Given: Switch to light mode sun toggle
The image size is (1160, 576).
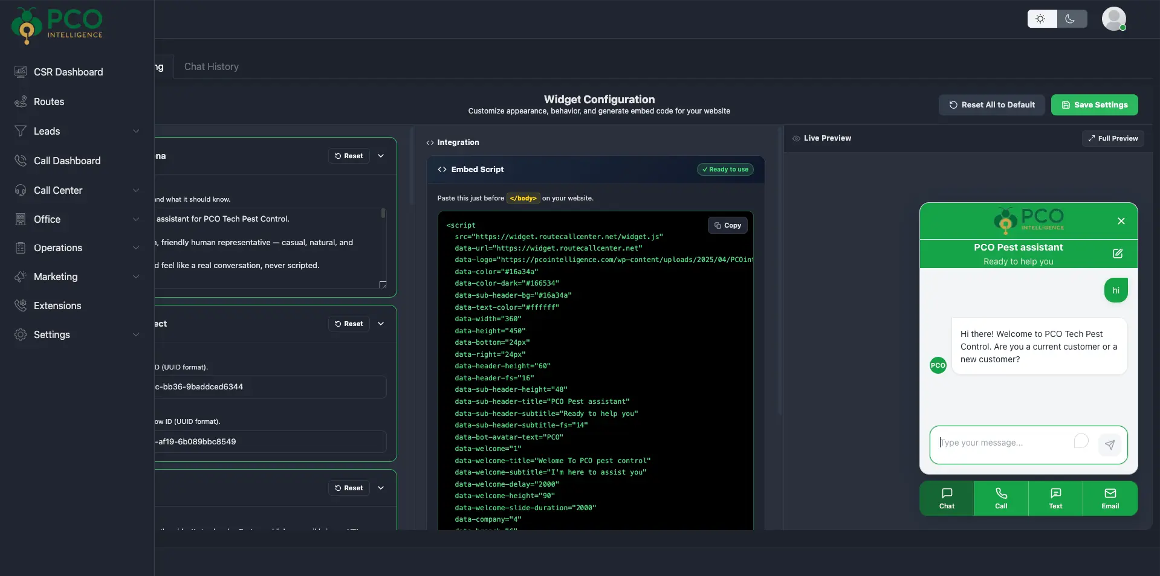Looking at the screenshot, I should click(1042, 19).
